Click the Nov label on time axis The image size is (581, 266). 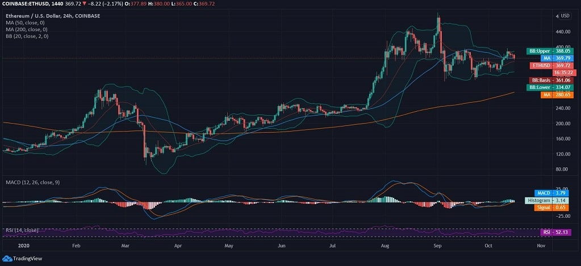(x=541, y=245)
